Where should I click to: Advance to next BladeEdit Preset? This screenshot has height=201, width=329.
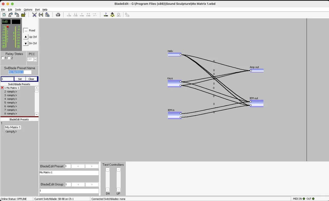pos(92,166)
